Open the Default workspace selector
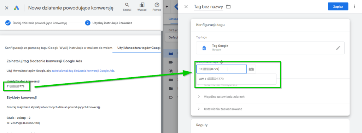 pos(172,37)
